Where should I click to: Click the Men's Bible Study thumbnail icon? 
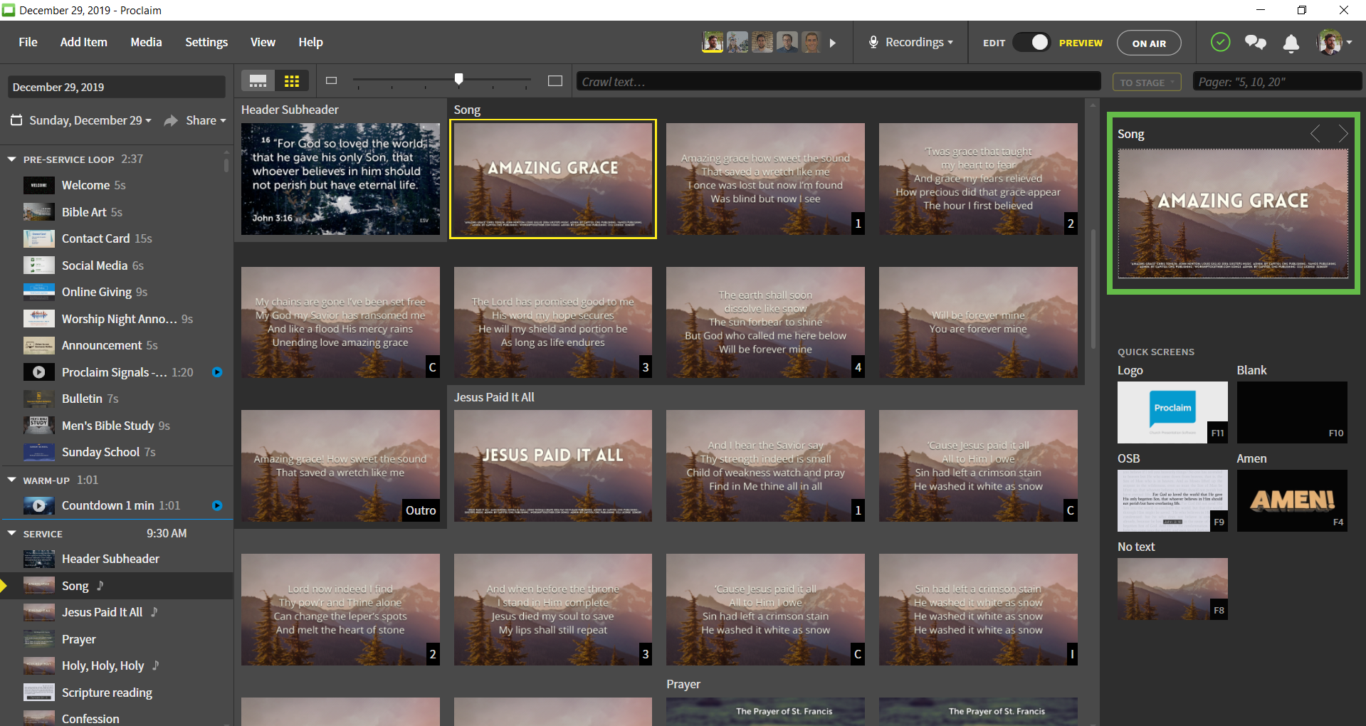click(x=39, y=426)
